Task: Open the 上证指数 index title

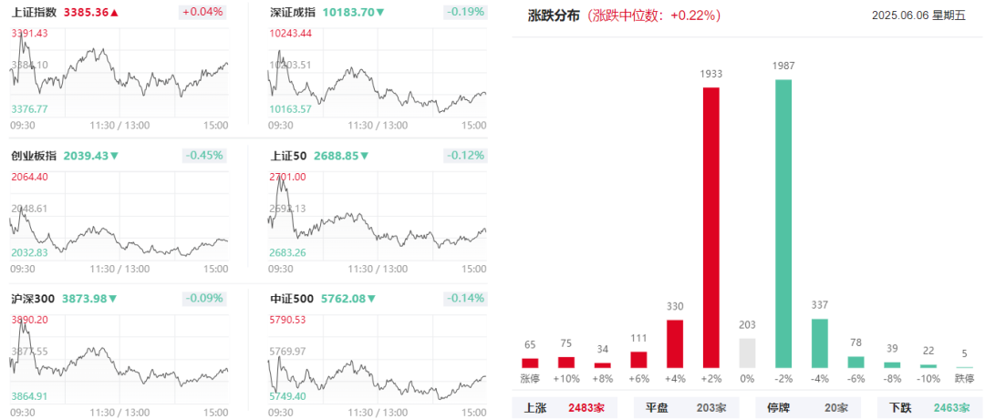Action: 34,11
